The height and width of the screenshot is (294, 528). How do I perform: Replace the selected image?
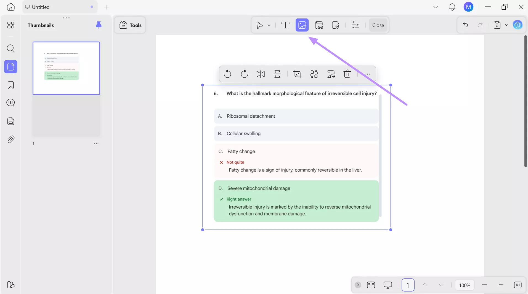[x=314, y=74]
